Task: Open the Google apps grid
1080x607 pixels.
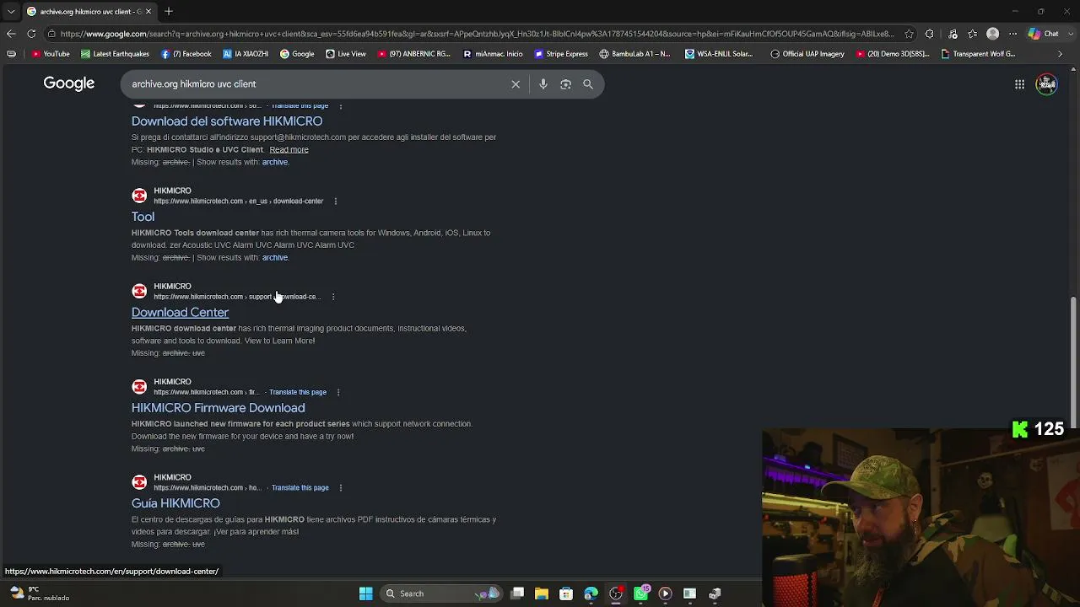Action: [1019, 84]
